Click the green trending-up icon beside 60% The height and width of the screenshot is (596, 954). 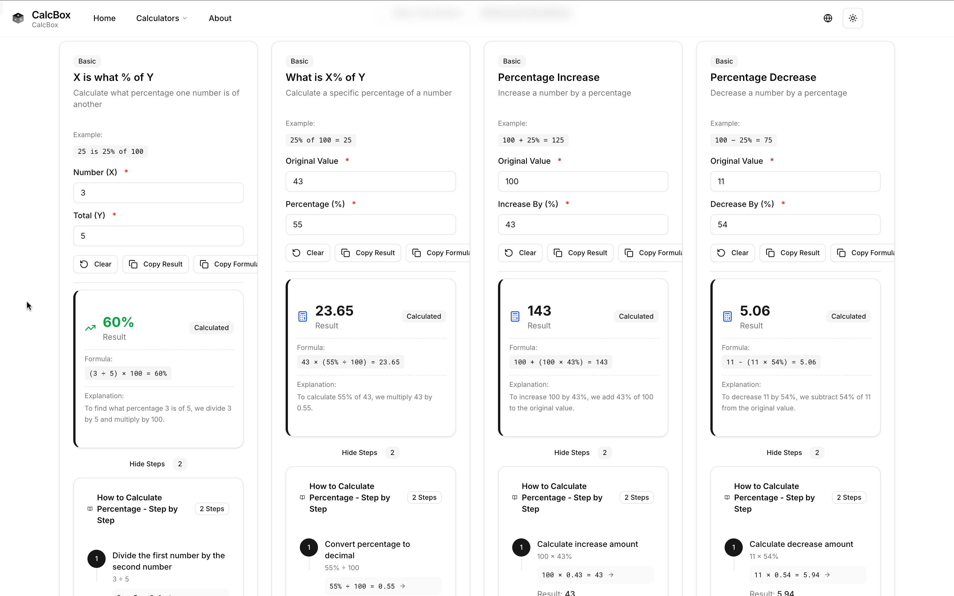point(90,328)
